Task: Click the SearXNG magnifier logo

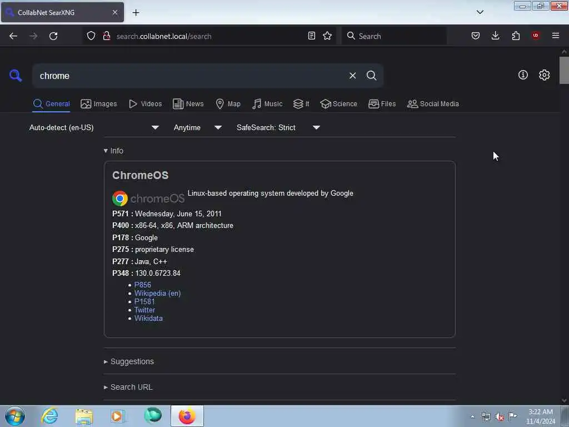Action: point(16,76)
